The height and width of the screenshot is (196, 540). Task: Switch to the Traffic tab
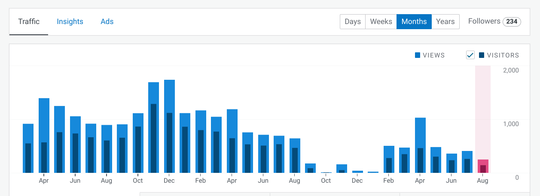pos(29,21)
